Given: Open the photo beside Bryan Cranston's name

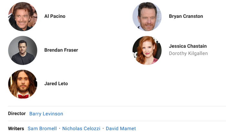Looking at the screenshot, I should tap(147, 16).
